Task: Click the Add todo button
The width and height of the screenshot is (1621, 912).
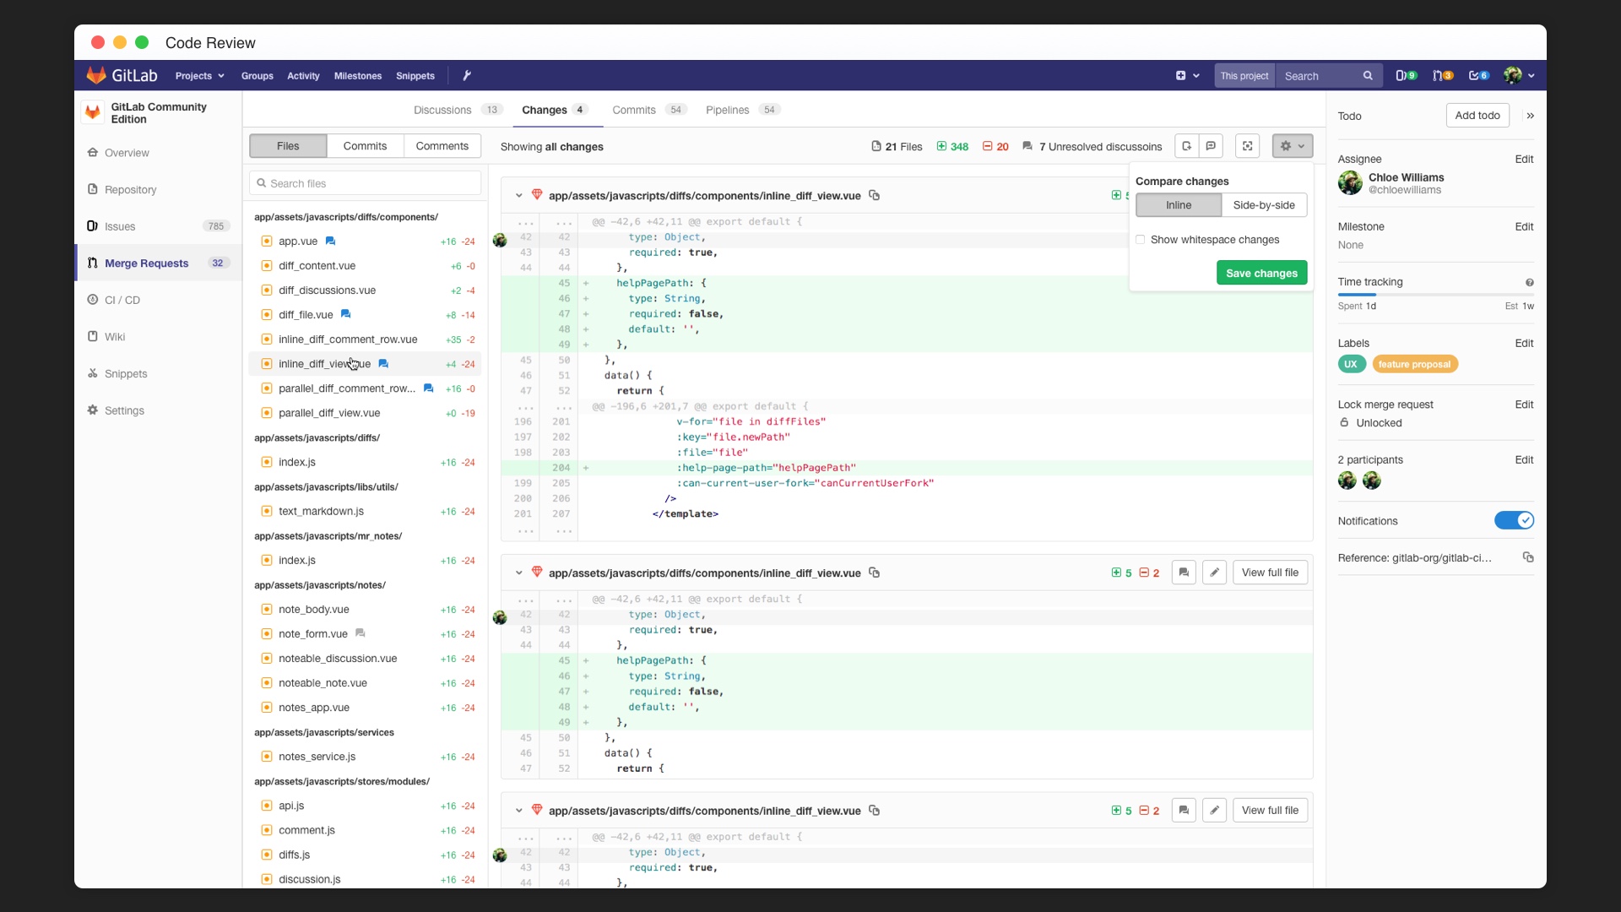Action: (x=1477, y=115)
